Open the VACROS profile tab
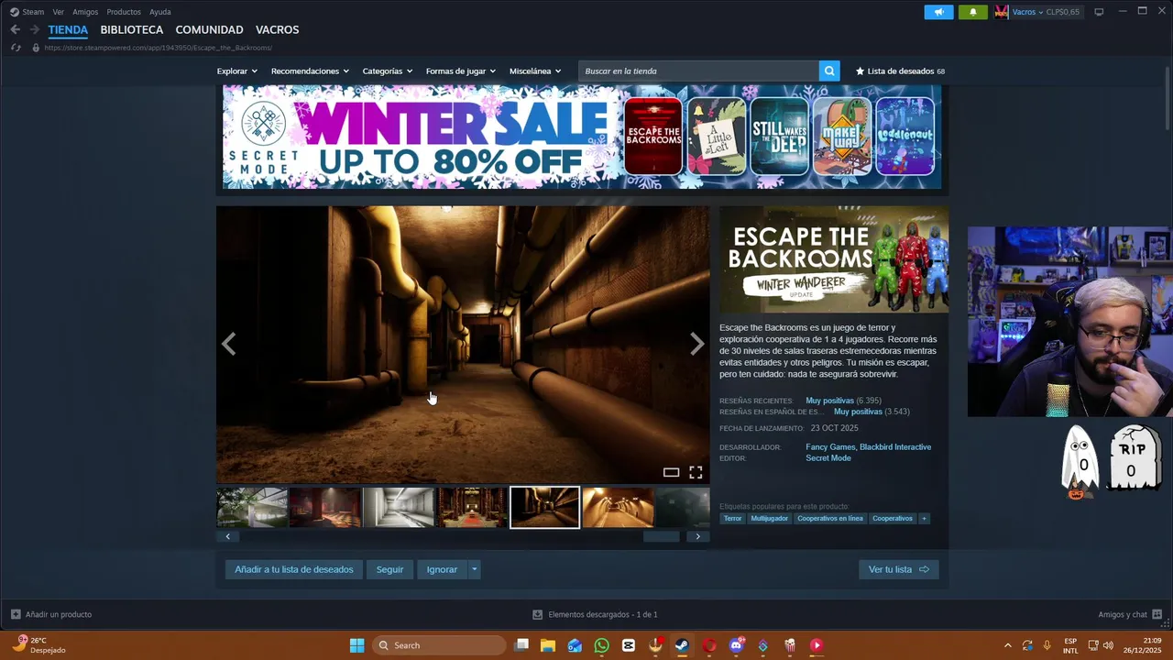The image size is (1173, 660). coord(278,29)
